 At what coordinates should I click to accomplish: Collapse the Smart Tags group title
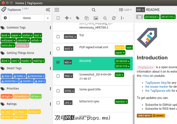coord(14,68)
